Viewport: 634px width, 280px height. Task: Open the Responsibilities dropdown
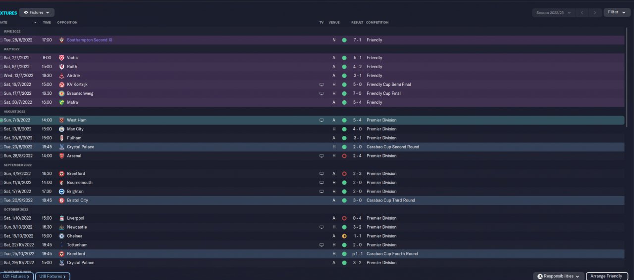(559, 276)
